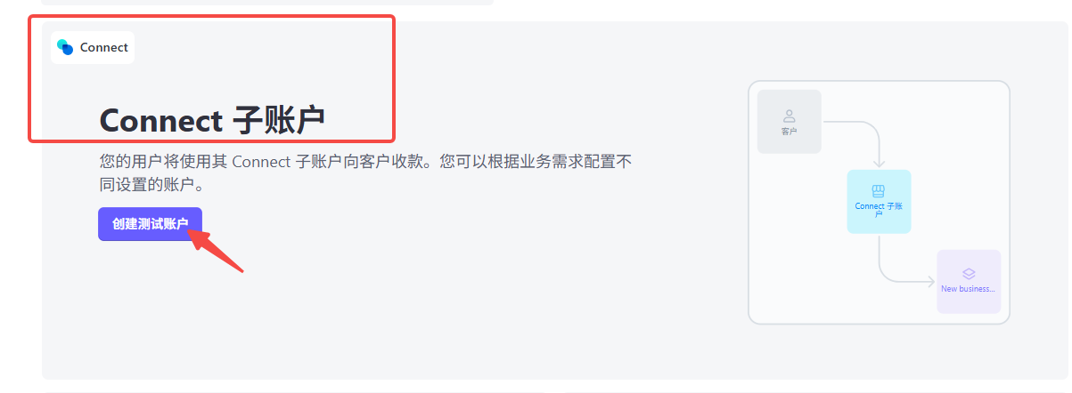Click the 创建测试账户 button
1072x393 pixels.
(x=150, y=224)
